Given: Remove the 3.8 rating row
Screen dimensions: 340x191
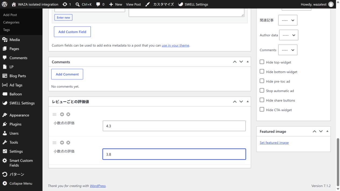Looking at the screenshot, I should tap(68, 143).
